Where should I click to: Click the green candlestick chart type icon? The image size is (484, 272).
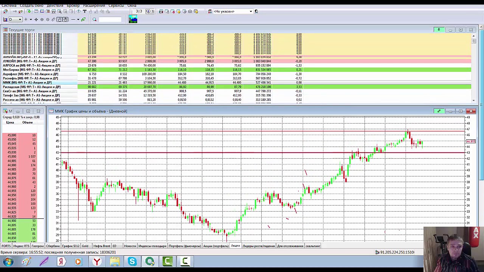pos(83,19)
